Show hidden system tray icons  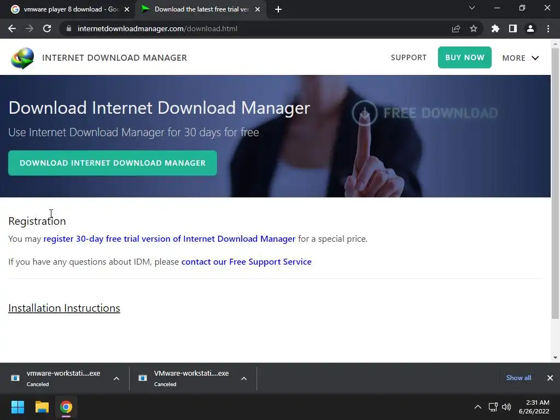(477, 407)
